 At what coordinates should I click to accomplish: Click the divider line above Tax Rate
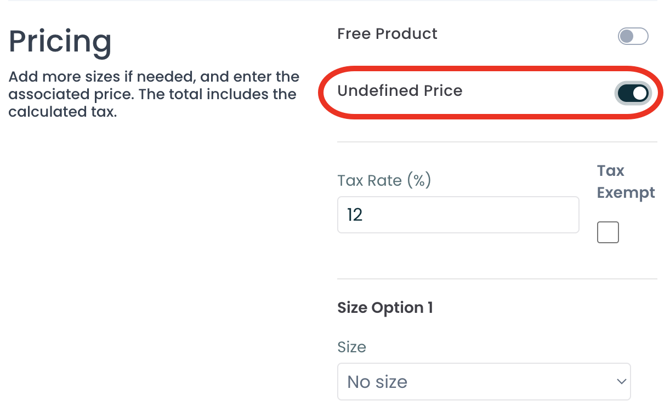click(x=496, y=142)
